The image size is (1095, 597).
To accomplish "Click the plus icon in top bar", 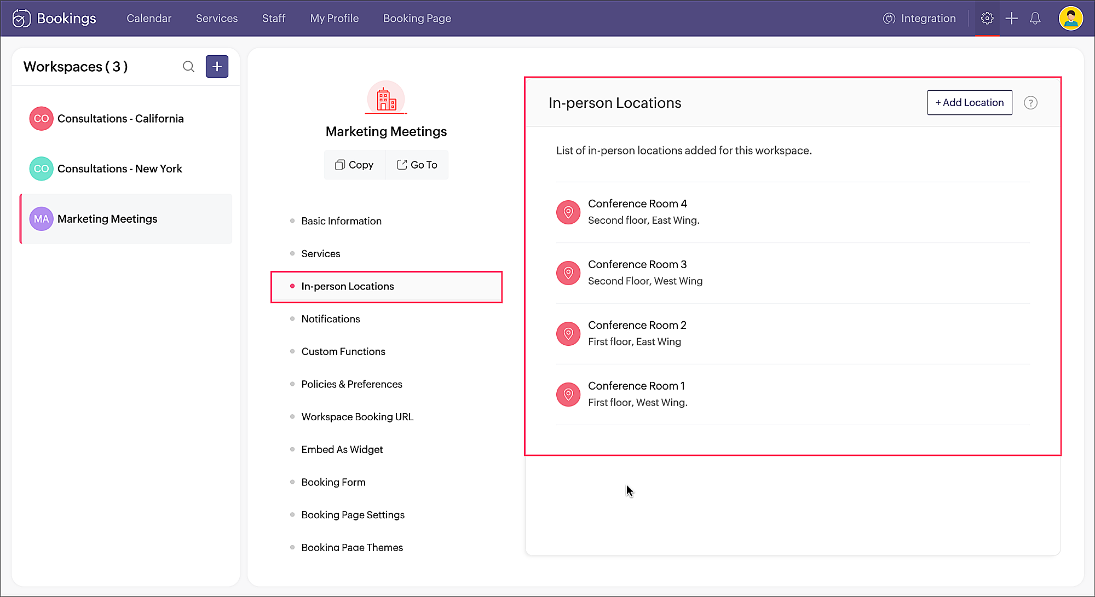I will coord(1011,19).
